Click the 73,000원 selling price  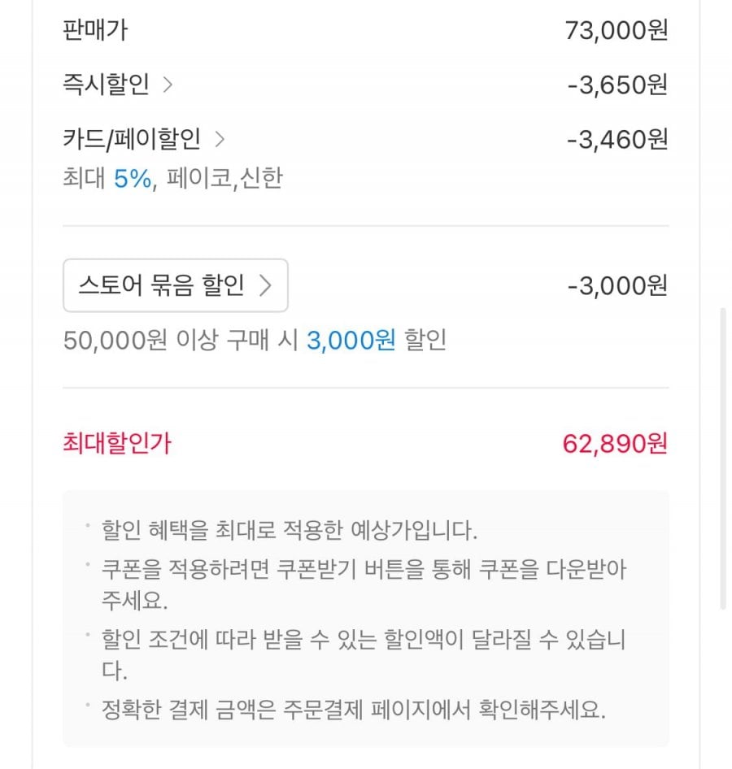tap(616, 31)
